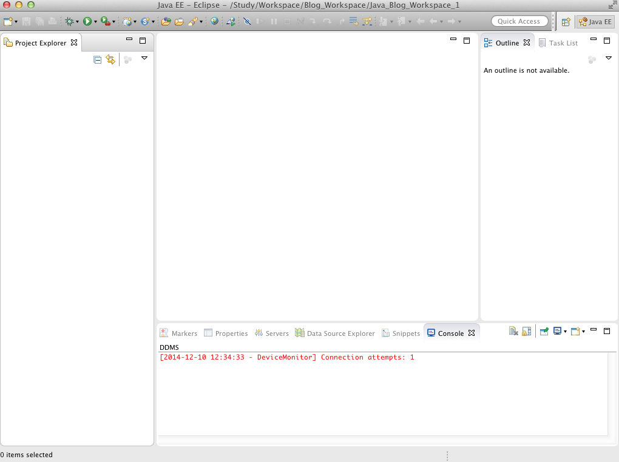
Task: Switch to the Snippets tab
Action: (401, 333)
